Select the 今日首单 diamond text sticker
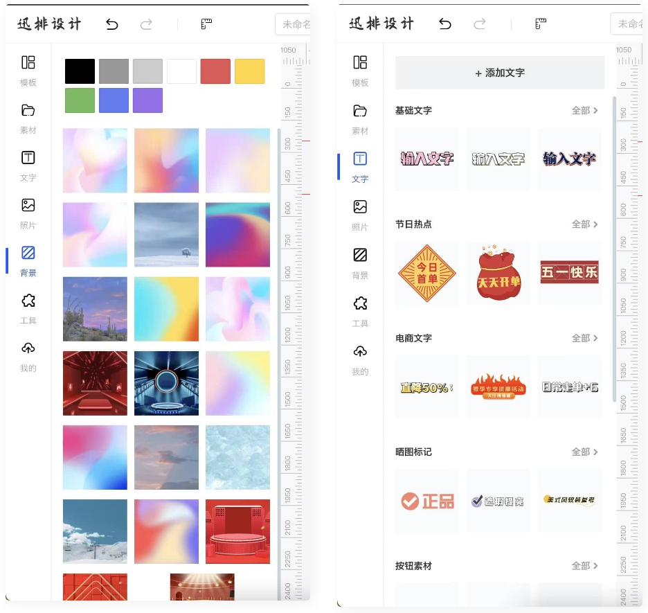 tap(427, 273)
